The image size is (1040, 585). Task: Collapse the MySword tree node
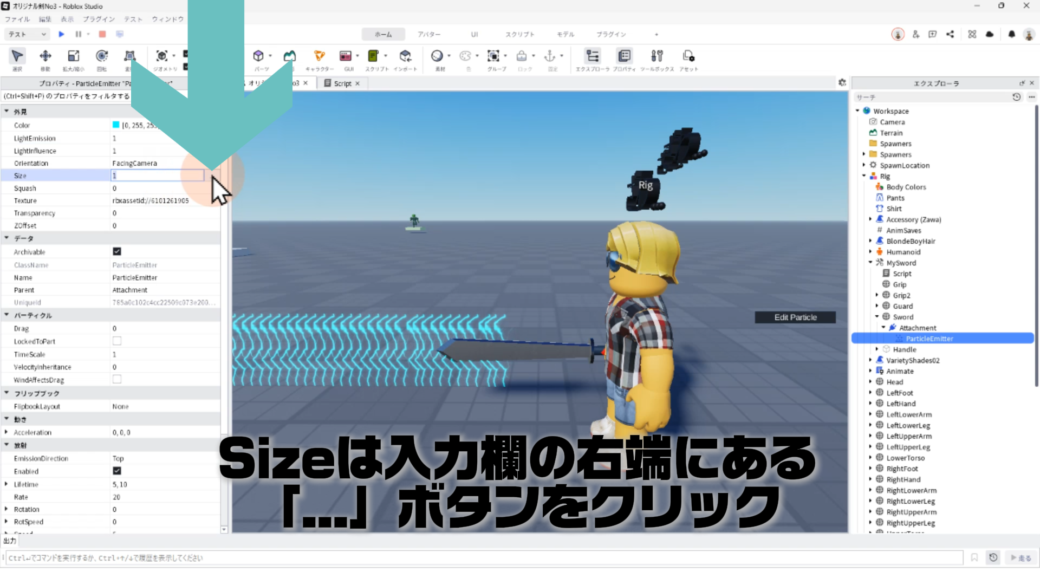click(x=870, y=263)
